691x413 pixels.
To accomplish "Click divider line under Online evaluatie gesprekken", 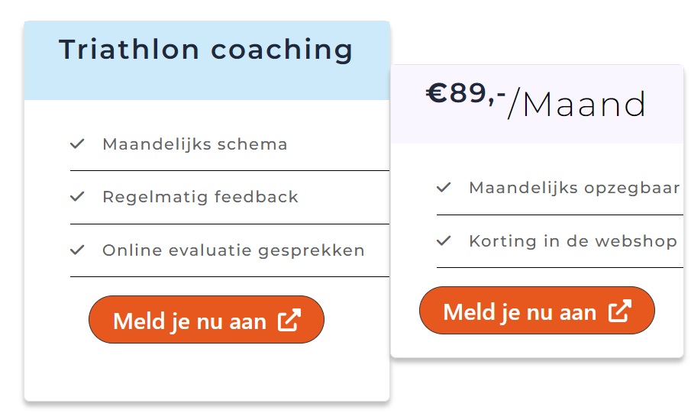I will pyautogui.click(x=229, y=276).
